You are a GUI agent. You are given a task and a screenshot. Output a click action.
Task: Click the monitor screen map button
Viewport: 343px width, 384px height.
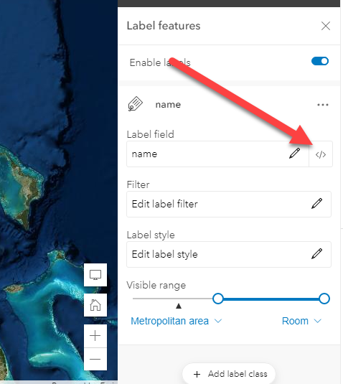click(95, 275)
